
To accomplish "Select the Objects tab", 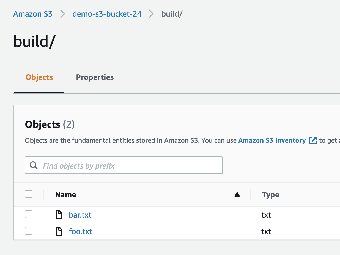I will tap(39, 77).
